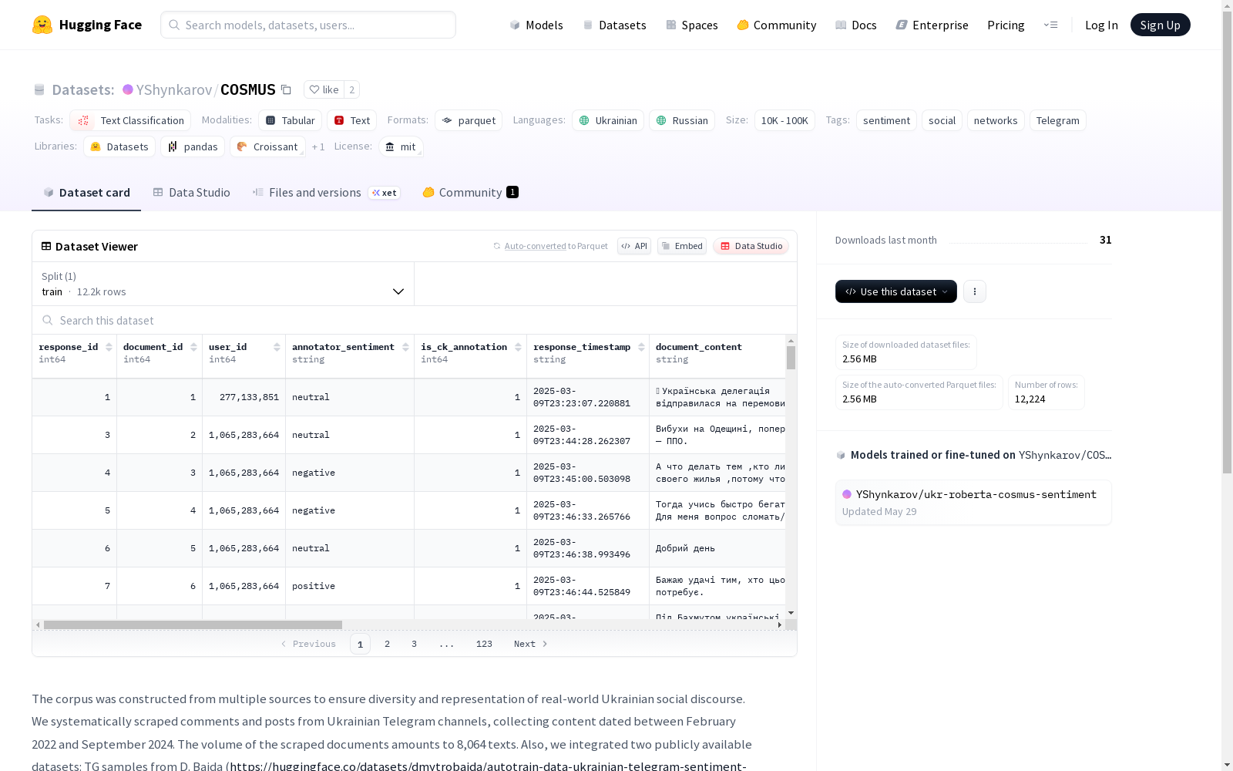1233x771 pixels.
Task: Click the autotrain-data-ukrainian-telegram-sentiment link
Action: click(488, 766)
